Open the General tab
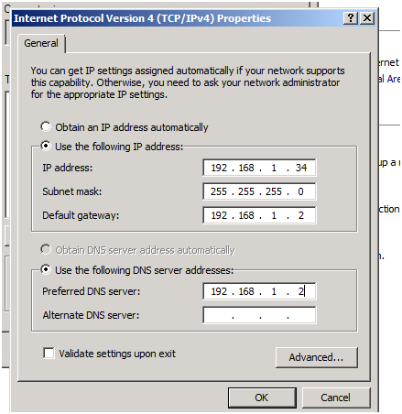Viewport: 402px width, 414px height. click(x=41, y=43)
